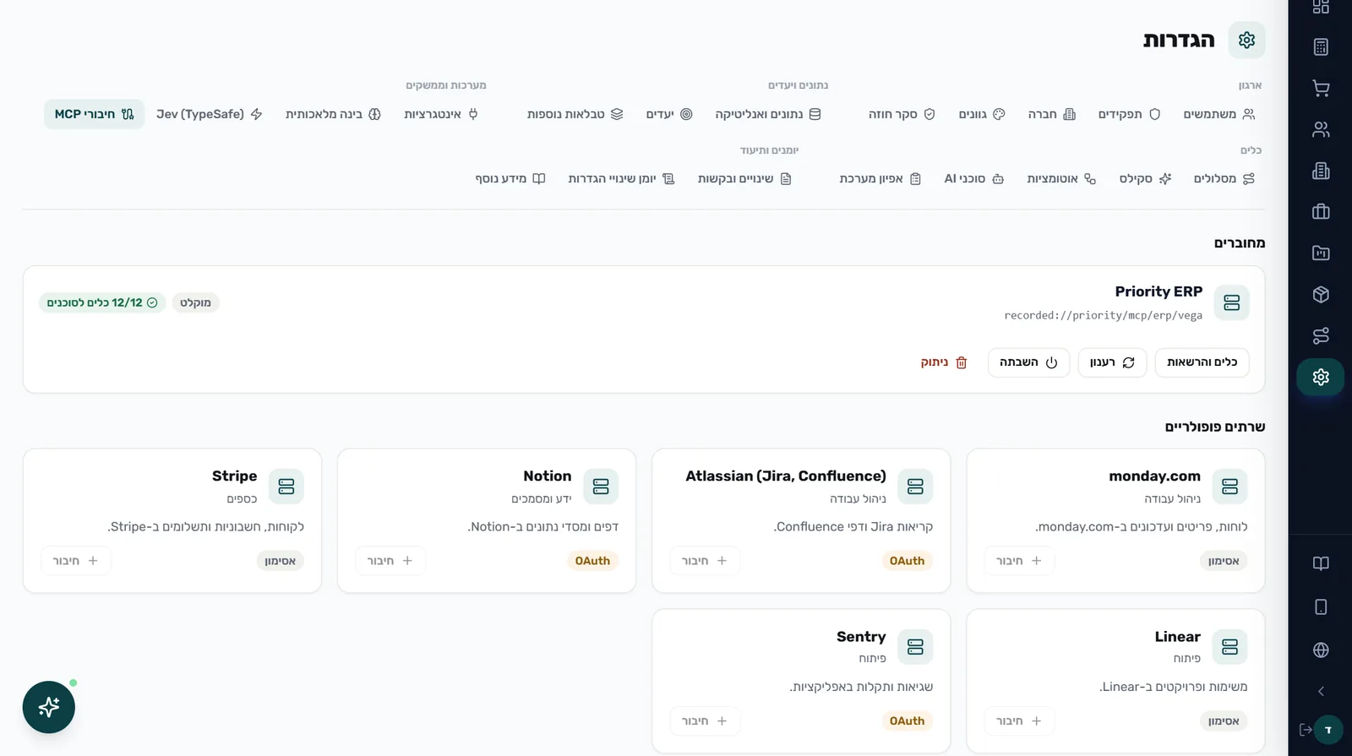Screen dimensions: 1352x756
Task: Click the recorded://priority/mcp/erp/vega URL text
Action: pyautogui.click(x=1103, y=315)
